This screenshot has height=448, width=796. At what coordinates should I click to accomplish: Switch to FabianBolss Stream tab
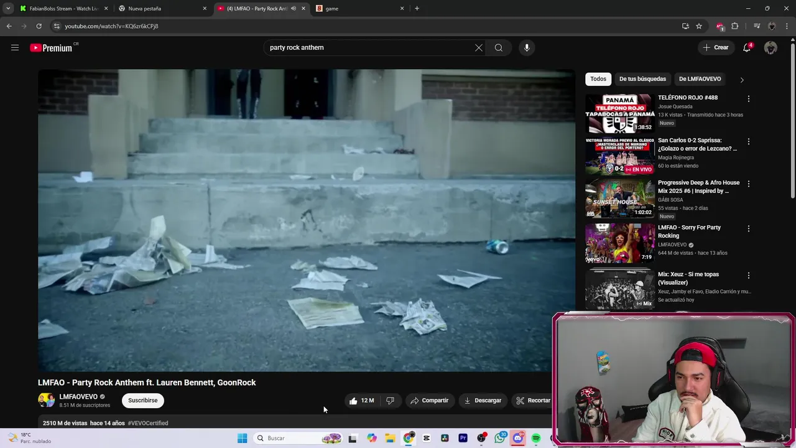coord(64,9)
